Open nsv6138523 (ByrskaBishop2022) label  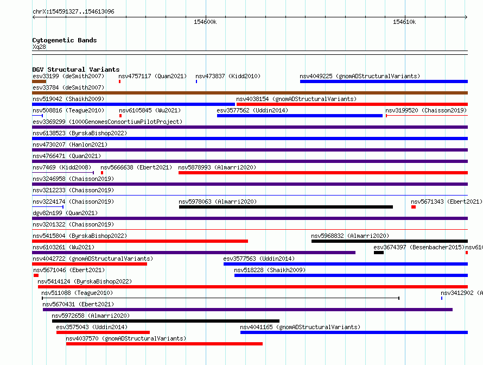[80, 133]
